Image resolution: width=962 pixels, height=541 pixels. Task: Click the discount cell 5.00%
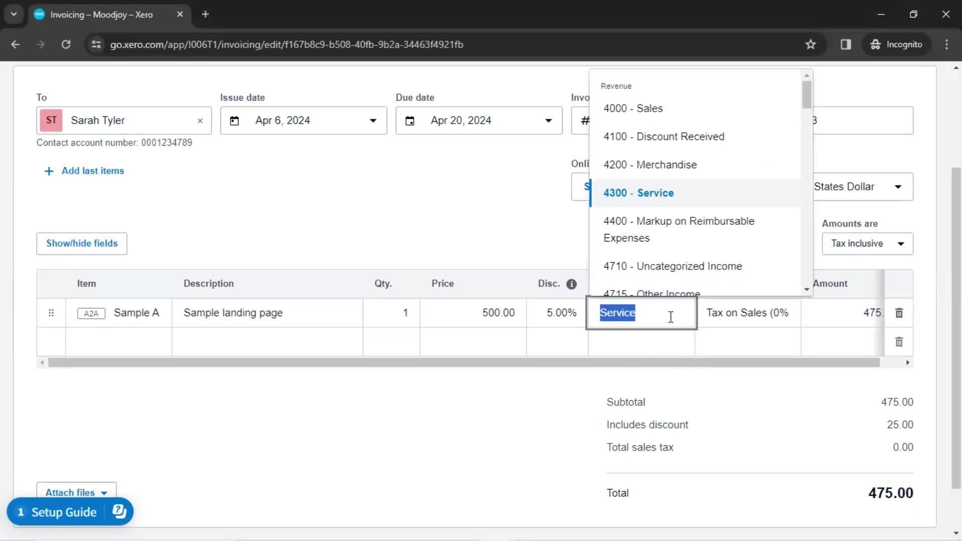point(557,313)
